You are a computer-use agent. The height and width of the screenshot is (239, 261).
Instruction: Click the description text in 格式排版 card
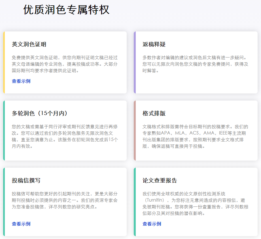point(195,136)
